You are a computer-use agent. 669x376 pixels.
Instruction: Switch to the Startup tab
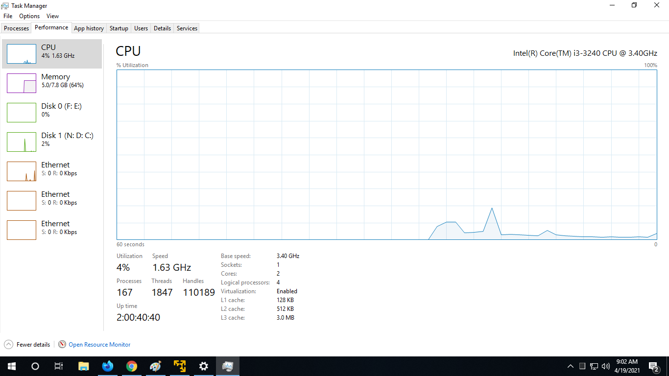tap(119, 28)
